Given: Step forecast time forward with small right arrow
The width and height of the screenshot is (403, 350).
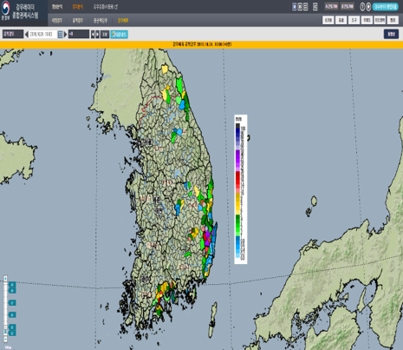Looking at the screenshot, I should tap(97, 34).
